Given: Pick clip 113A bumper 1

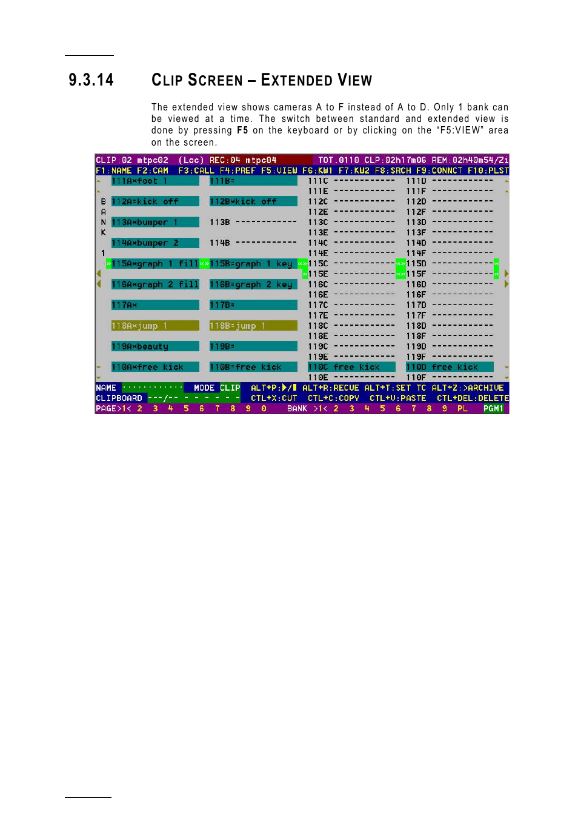Looking at the screenshot, I should (155, 222).
